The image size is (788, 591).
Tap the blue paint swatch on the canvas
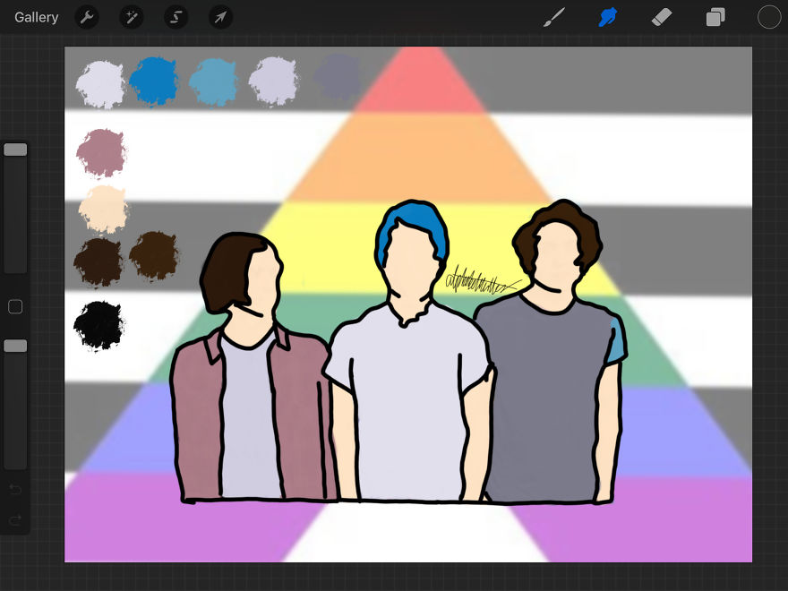tap(154, 81)
